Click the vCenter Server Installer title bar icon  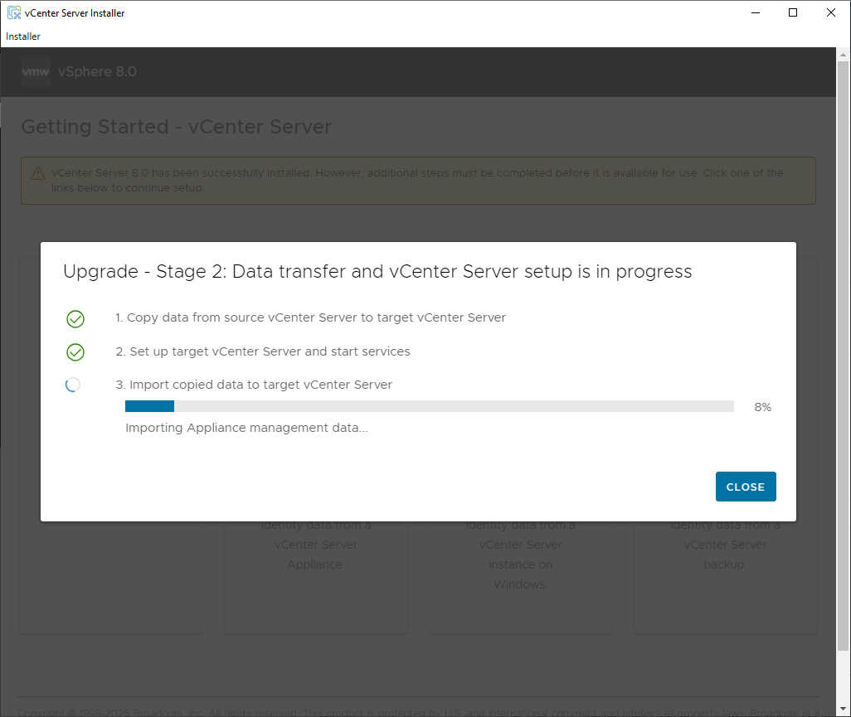(x=13, y=12)
